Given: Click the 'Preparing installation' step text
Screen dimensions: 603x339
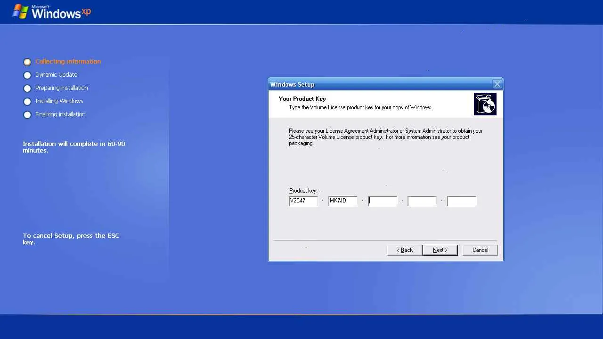Looking at the screenshot, I should tap(62, 88).
